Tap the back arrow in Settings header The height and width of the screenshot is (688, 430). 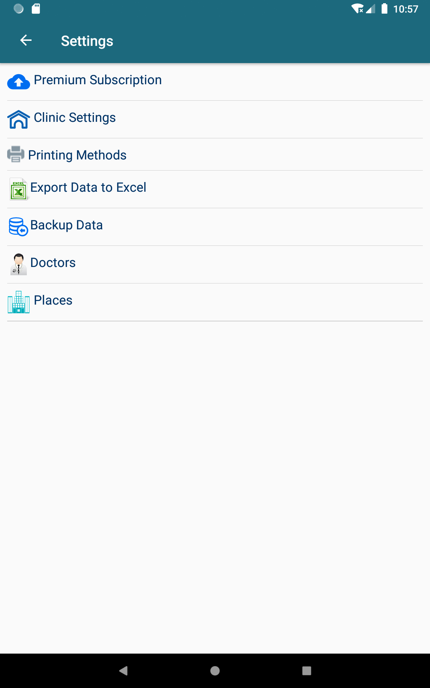[26, 40]
